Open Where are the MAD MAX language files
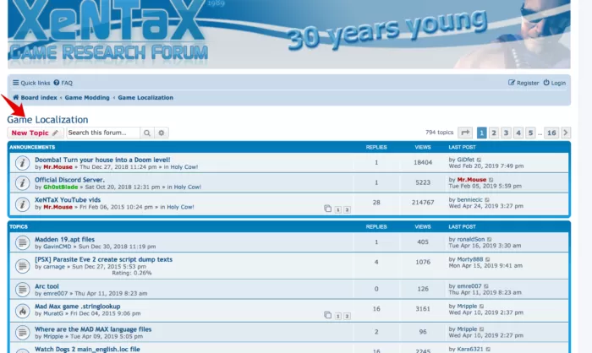The height and width of the screenshot is (353, 592). coord(93,329)
